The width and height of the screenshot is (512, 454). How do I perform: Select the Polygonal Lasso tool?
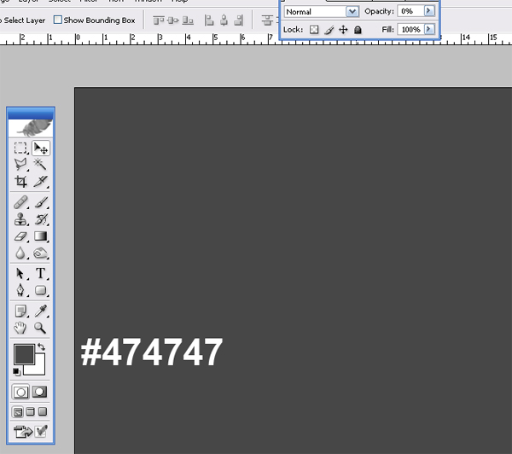pyautogui.click(x=20, y=165)
